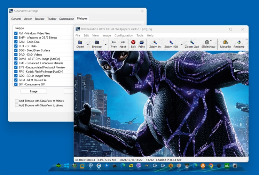Start the Slideshow clock icon
Screen dimensions: 259x175
pos(207,42)
